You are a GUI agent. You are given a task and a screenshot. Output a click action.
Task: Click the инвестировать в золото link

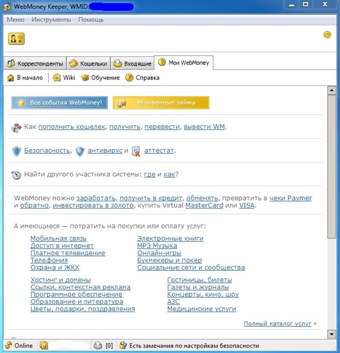[x=93, y=205]
